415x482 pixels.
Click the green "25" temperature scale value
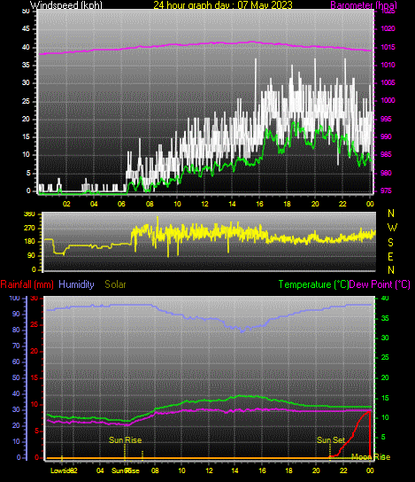(x=385, y=357)
